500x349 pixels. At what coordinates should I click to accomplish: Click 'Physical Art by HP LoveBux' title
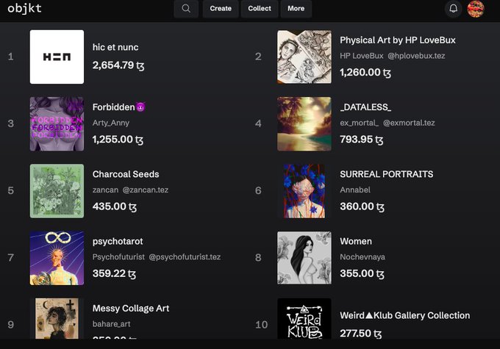[x=398, y=40]
